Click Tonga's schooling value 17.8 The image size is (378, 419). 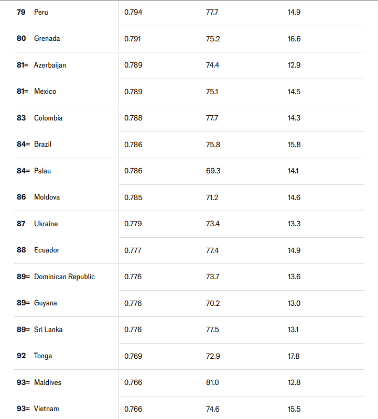point(294,357)
